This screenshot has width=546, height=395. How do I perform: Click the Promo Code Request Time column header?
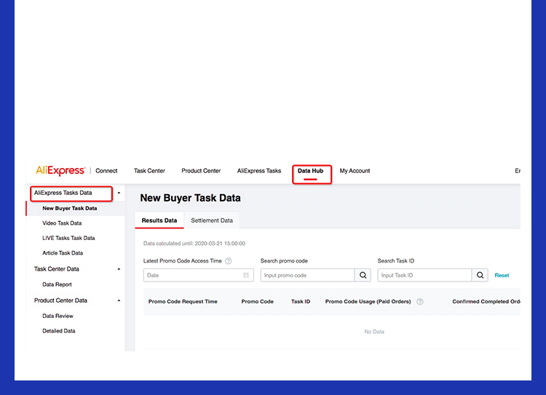[x=183, y=302]
